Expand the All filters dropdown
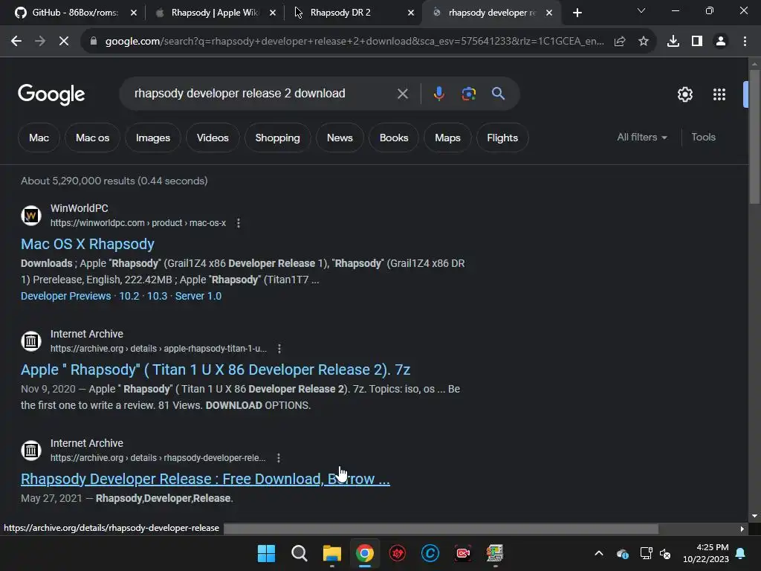 (x=641, y=138)
